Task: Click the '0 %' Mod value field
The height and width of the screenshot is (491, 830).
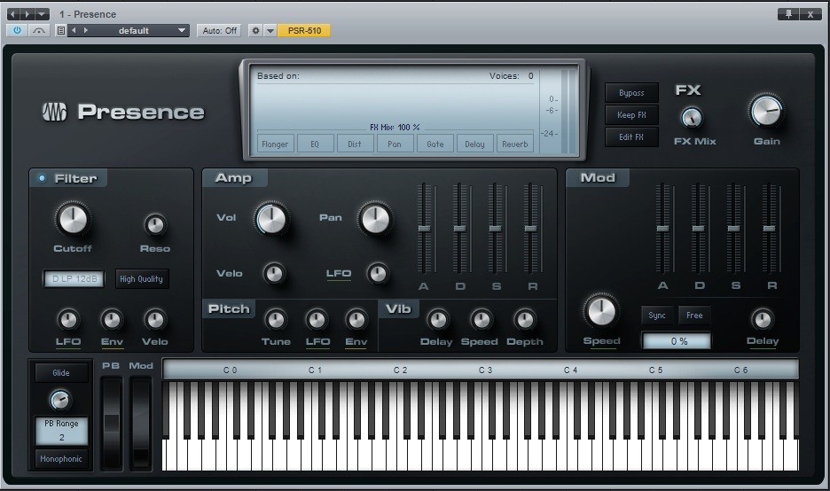Action: click(x=677, y=341)
